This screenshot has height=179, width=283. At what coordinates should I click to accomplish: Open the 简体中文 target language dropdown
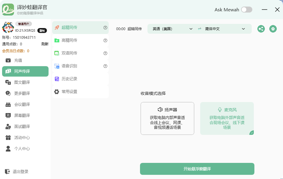pyautogui.click(x=225, y=29)
